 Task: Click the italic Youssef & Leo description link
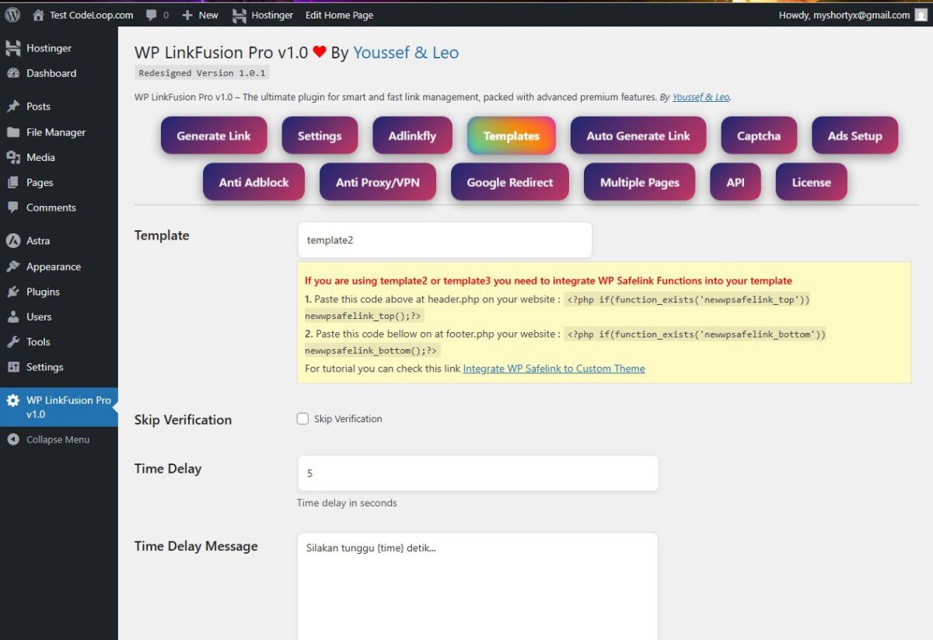tap(701, 97)
